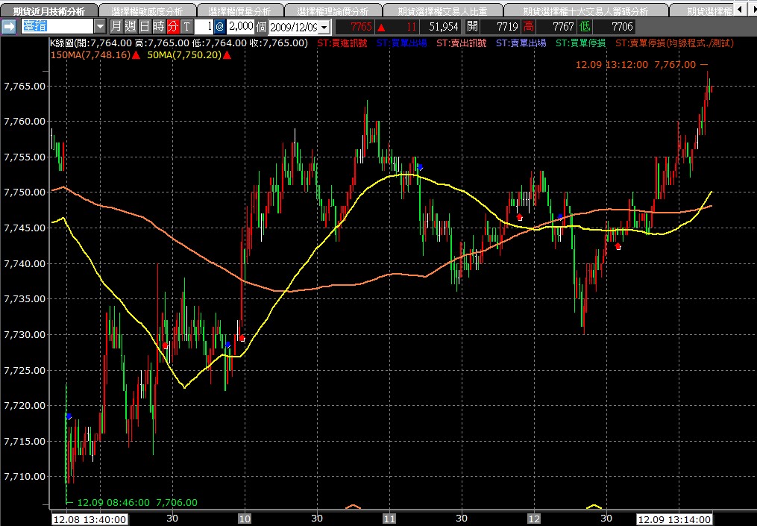Click the blue arrow go button
The width and height of the screenshot is (757, 526).
(9, 26)
